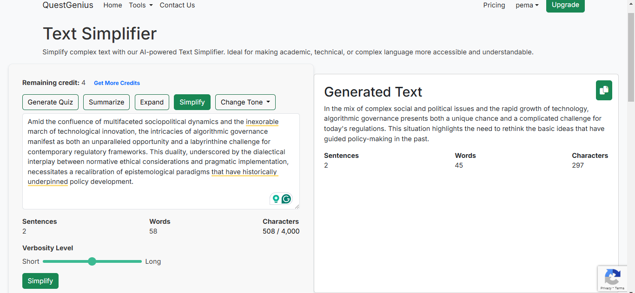Select the Simplify mode tab button

[x=192, y=102]
